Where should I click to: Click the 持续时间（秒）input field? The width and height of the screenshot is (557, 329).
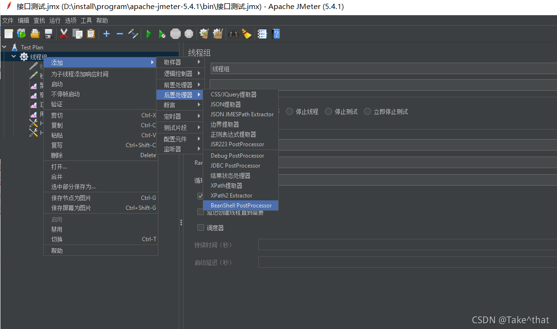pyautogui.click(x=408, y=244)
